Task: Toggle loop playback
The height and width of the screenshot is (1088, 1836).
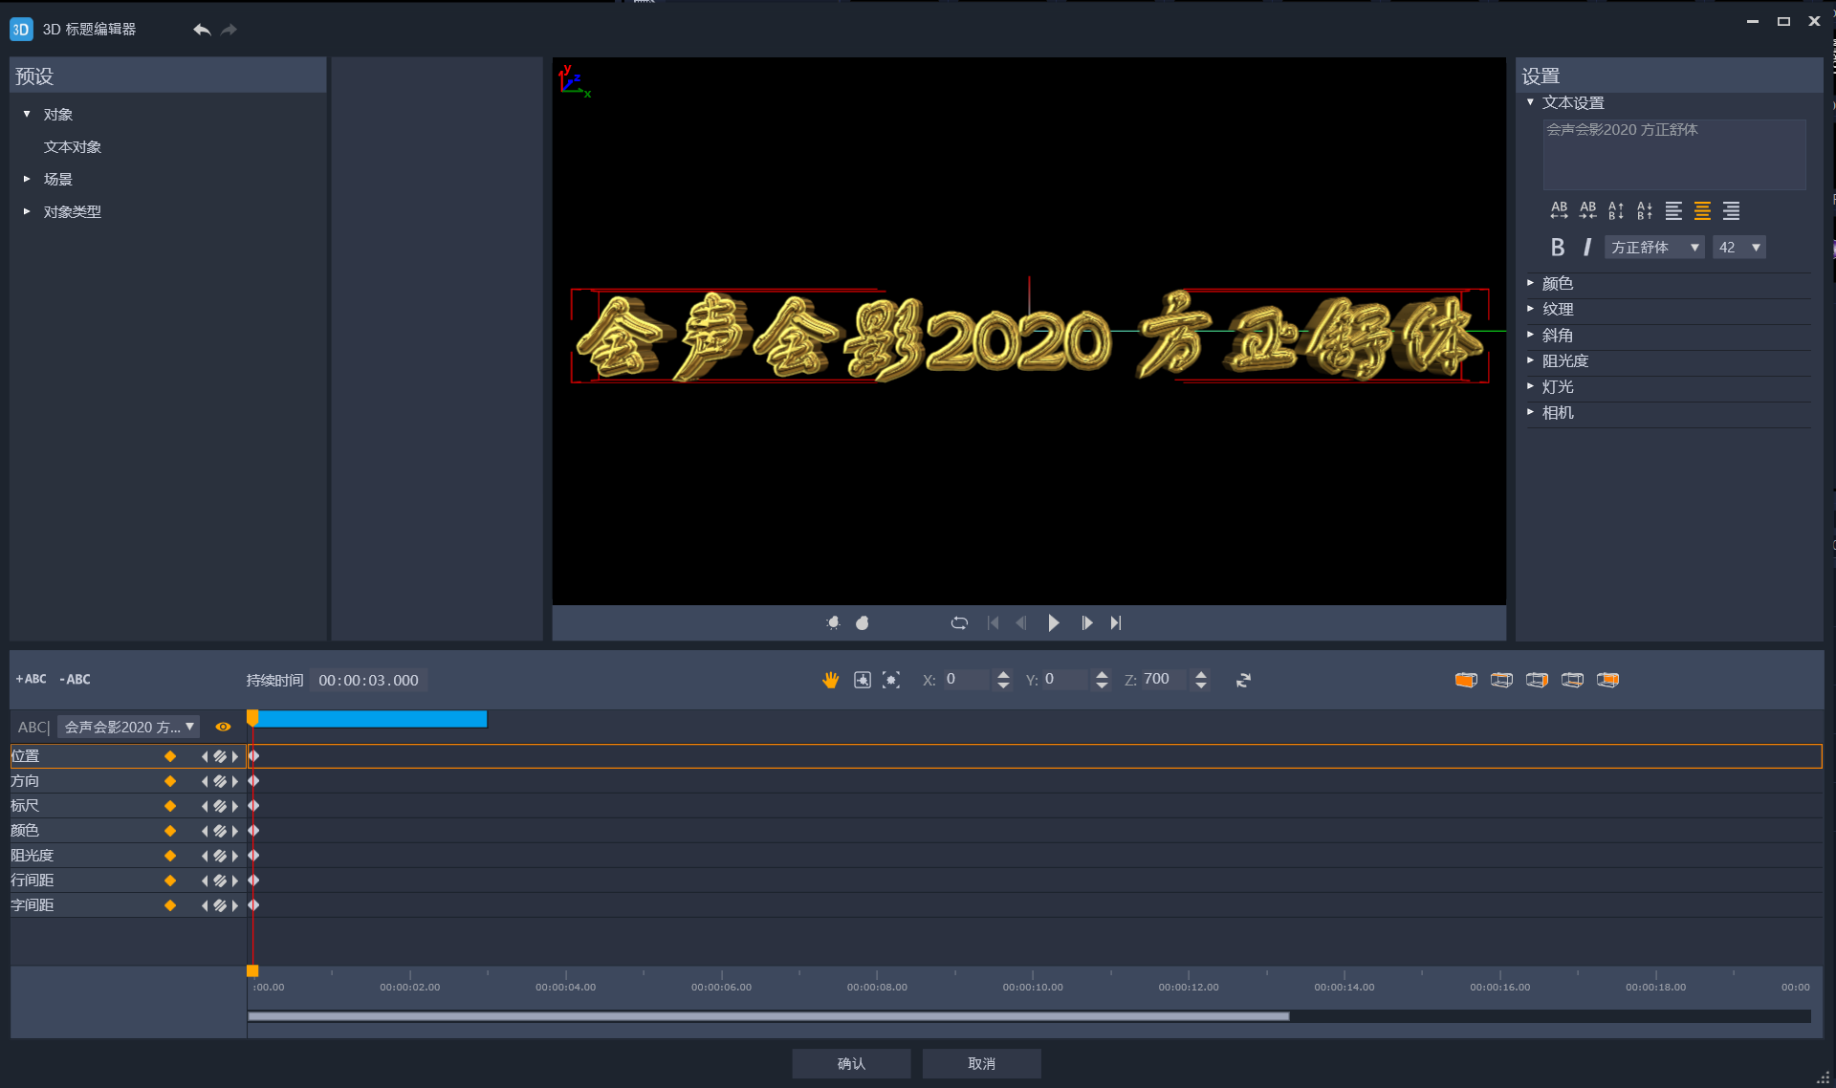Action: 959,622
